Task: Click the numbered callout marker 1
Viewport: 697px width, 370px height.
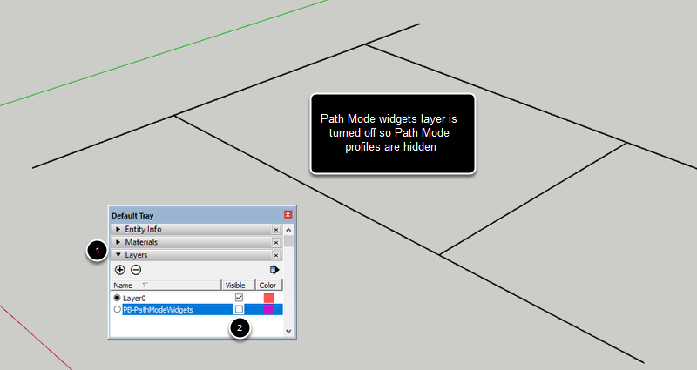Action: (98, 252)
